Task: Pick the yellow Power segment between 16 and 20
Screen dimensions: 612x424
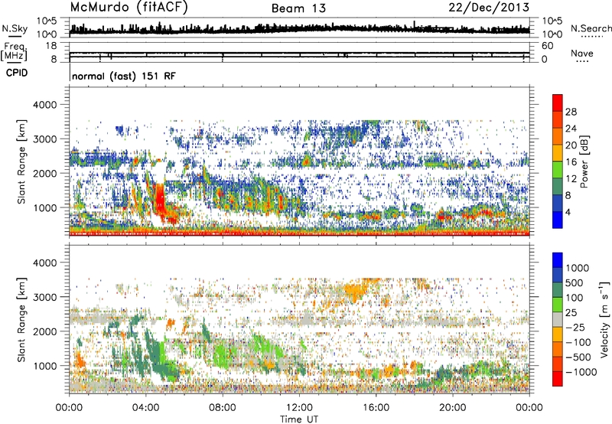Action: point(558,153)
